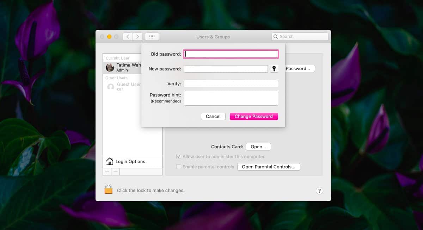The width and height of the screenshot is (423, 230).
Task: Click the Contacts Card label
Action: click(x=227, y=147)
